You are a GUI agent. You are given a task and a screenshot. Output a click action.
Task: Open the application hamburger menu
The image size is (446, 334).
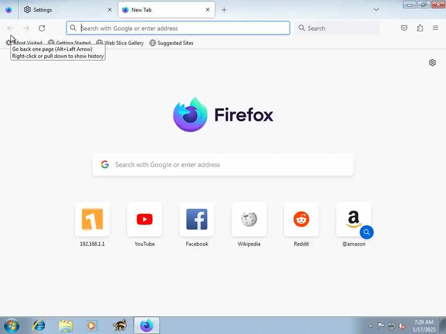436,28
